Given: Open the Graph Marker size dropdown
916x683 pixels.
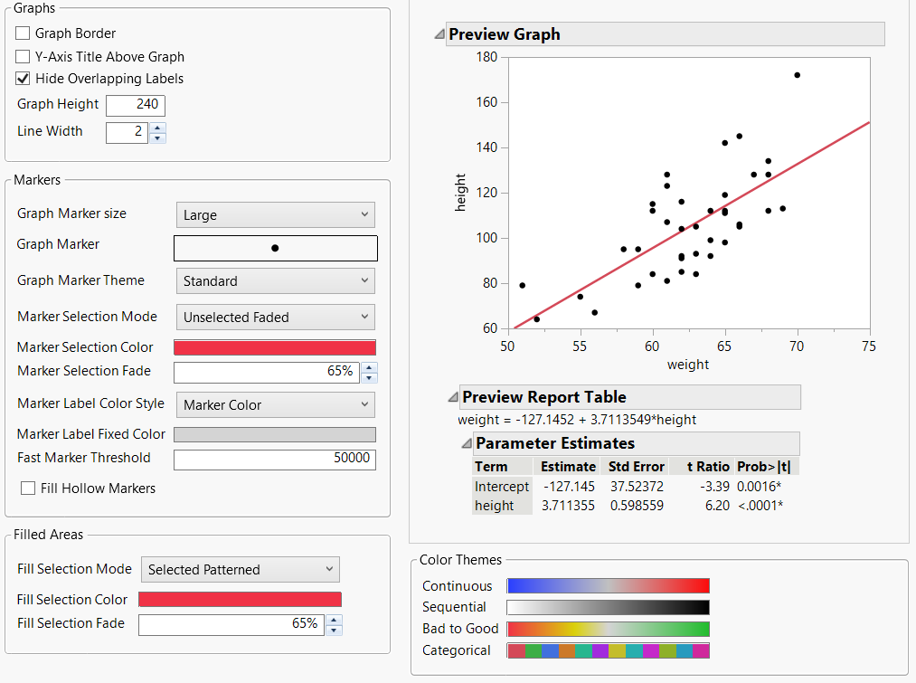Looking at the screenshot, I should 276,214.
